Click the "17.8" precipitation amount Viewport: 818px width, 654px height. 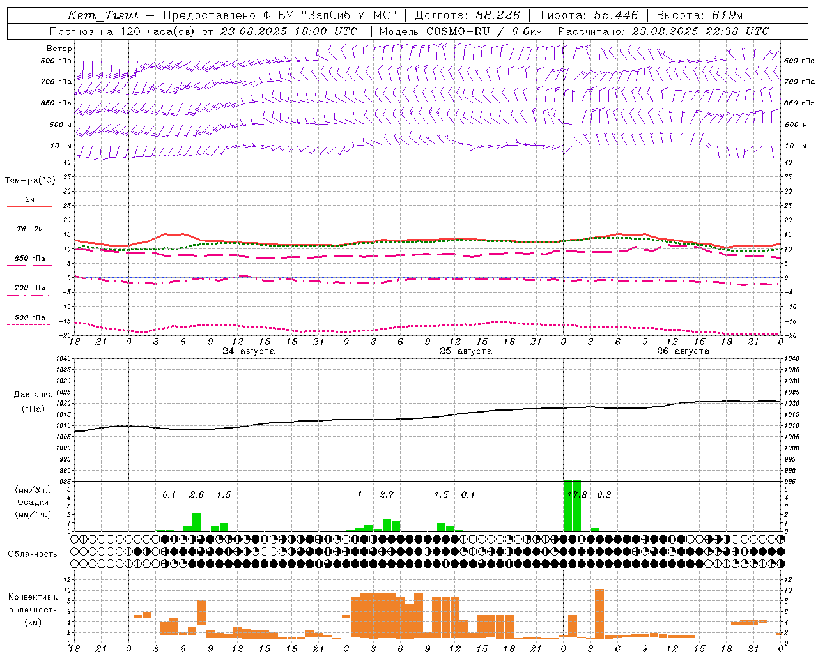[577, 494]
